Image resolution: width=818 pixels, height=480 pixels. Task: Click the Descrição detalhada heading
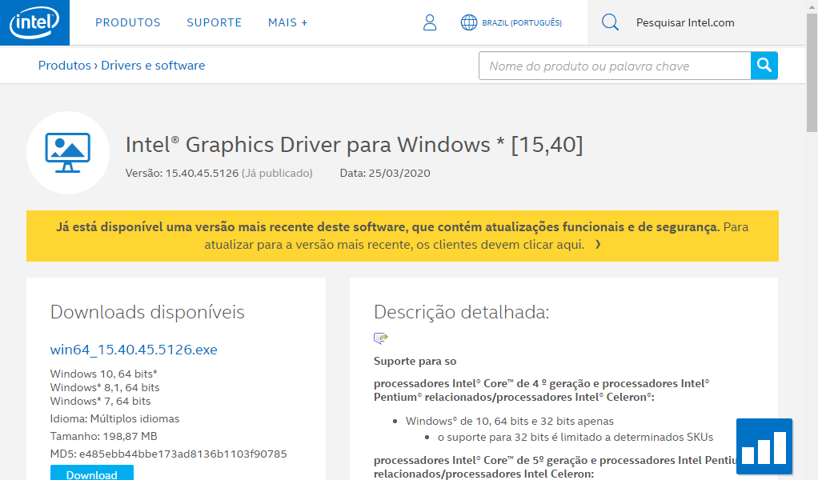[462, 312]
